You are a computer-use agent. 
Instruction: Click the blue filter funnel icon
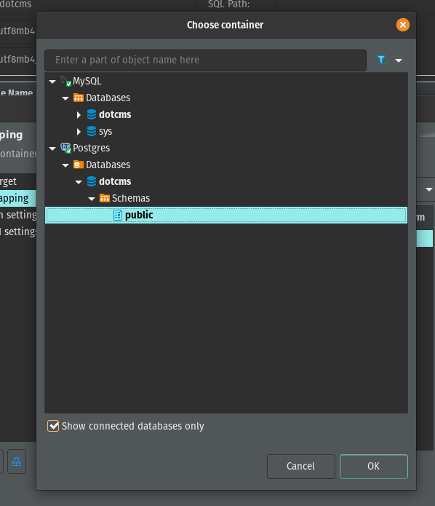tap(382, 60)
